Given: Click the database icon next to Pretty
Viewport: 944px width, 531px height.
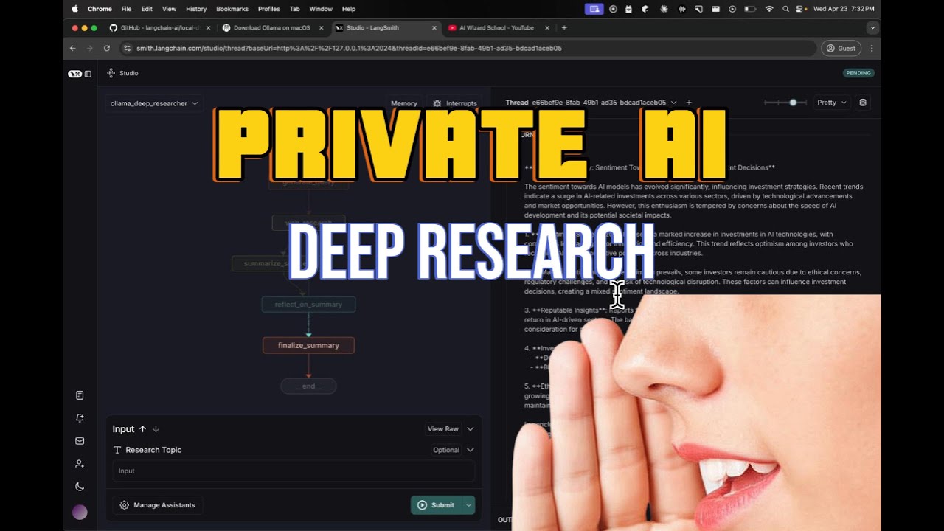Looking at the screenshot, I should [863, 103].
